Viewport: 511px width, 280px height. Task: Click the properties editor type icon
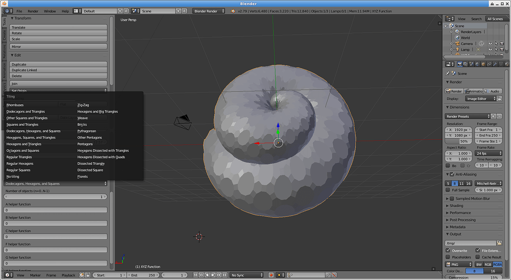coord(450,64)
